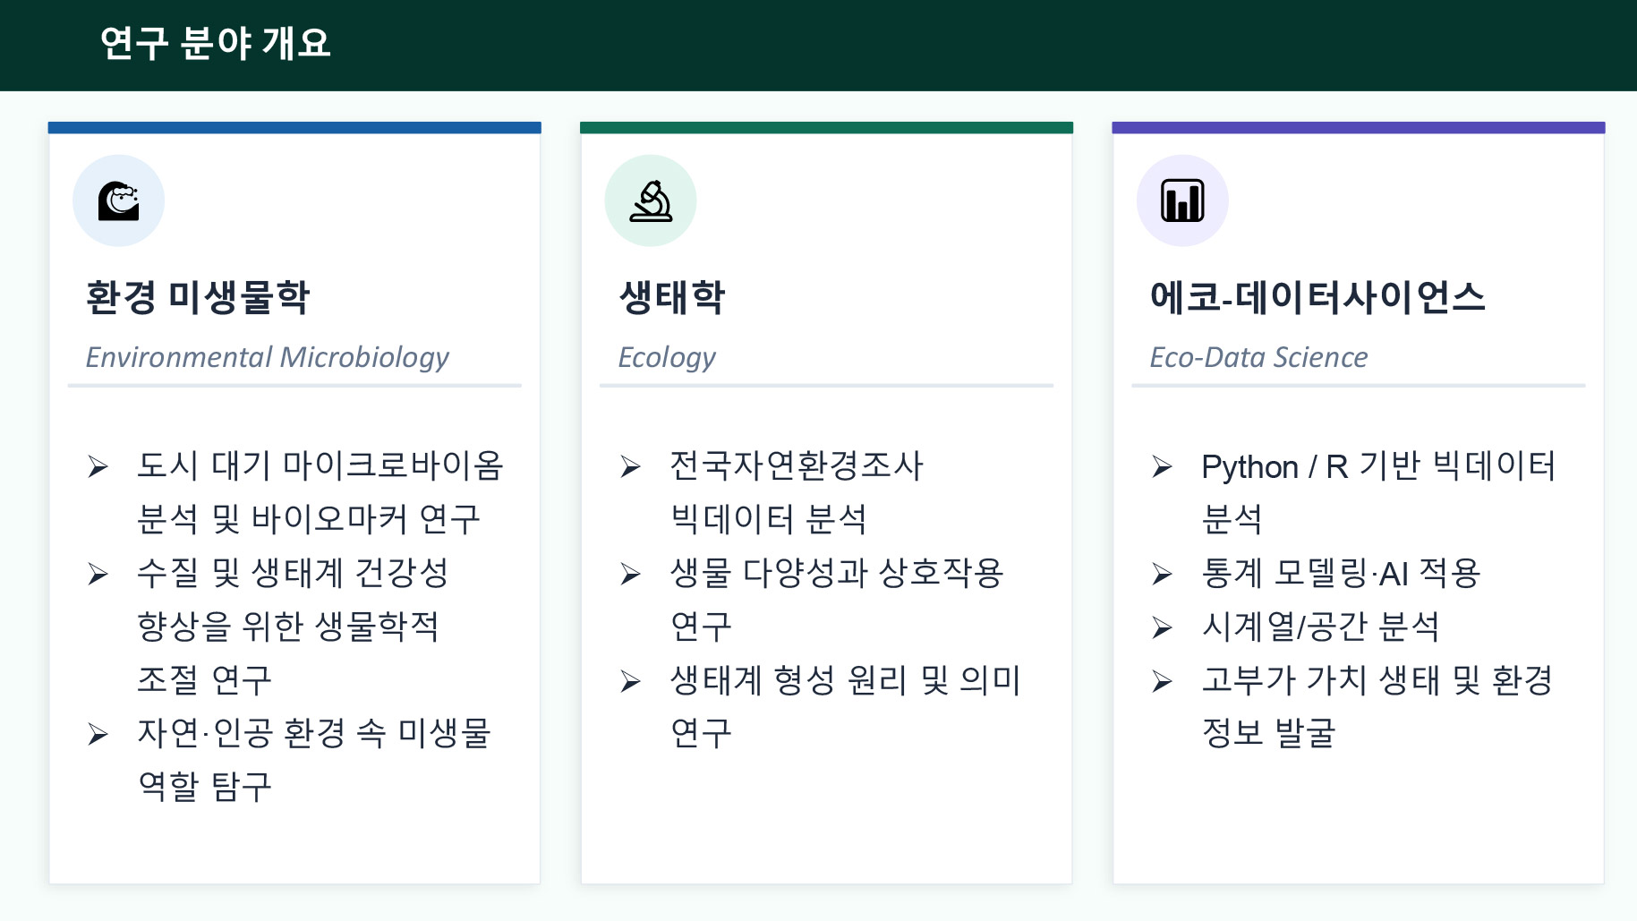Image resolution: width=1637 pixels, height=921 pixels.
Task: Click the arrow bullet beside 통계 모델링·AI 적용
Action: tap(1162, 574)
